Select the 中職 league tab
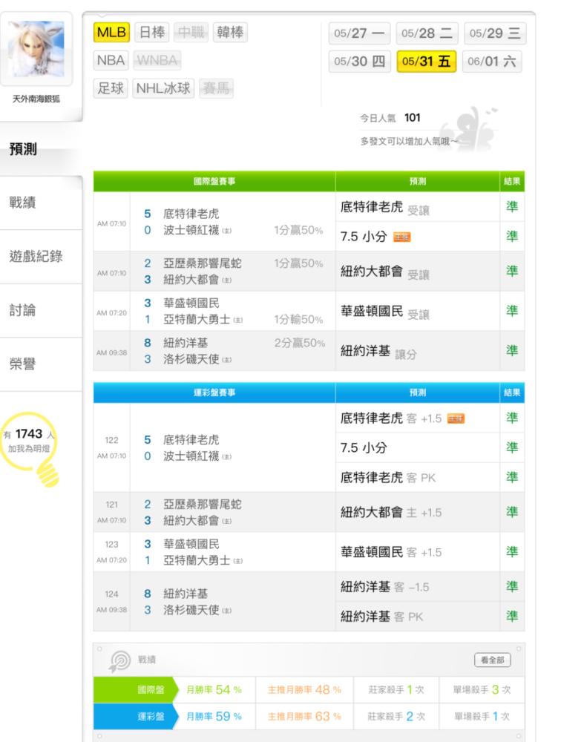This screenshot has height=742, width=561. (x=191, y=32)
